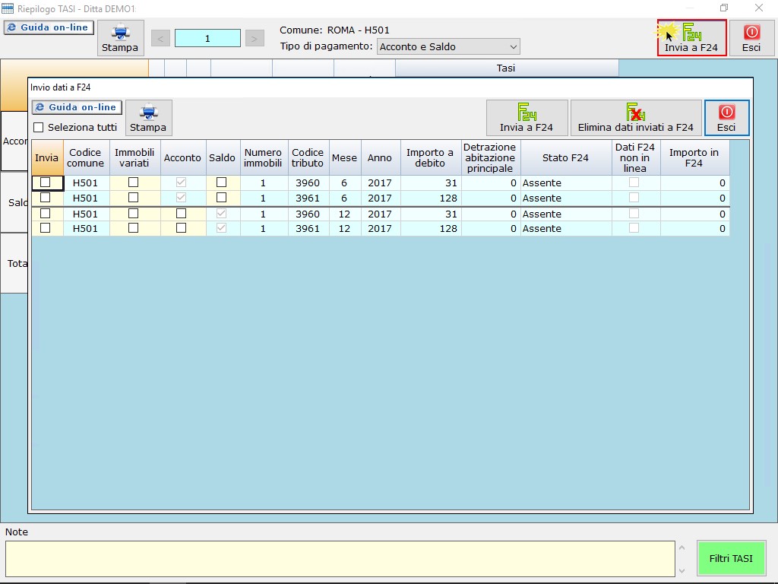Click the green Filtri TASI button
Viewport: 778px width, 584px height.
pos(731,558)
